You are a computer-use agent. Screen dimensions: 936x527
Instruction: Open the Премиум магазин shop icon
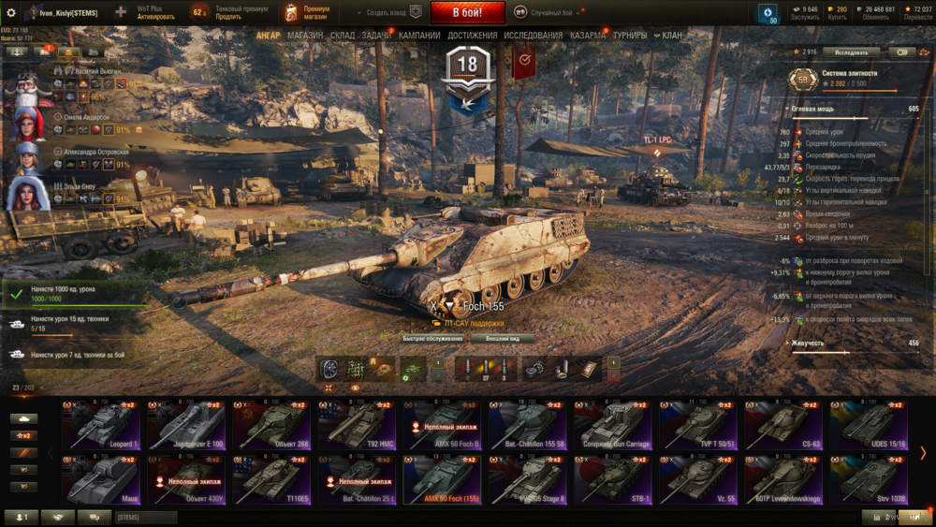pyautogui.click(x=291, y=12)
